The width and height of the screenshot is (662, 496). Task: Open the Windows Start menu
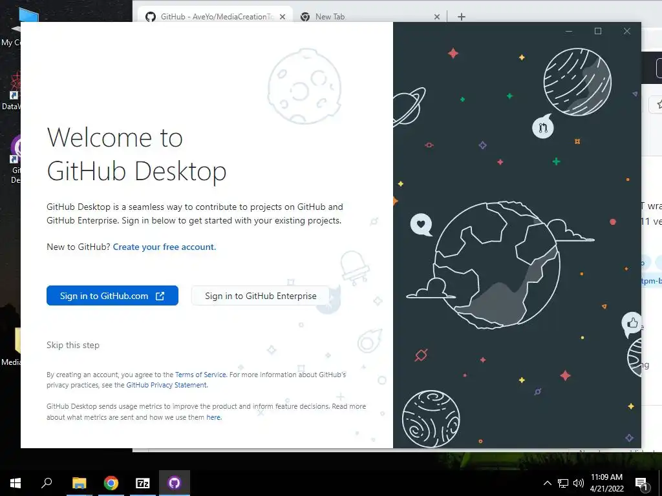pos(16,483)
